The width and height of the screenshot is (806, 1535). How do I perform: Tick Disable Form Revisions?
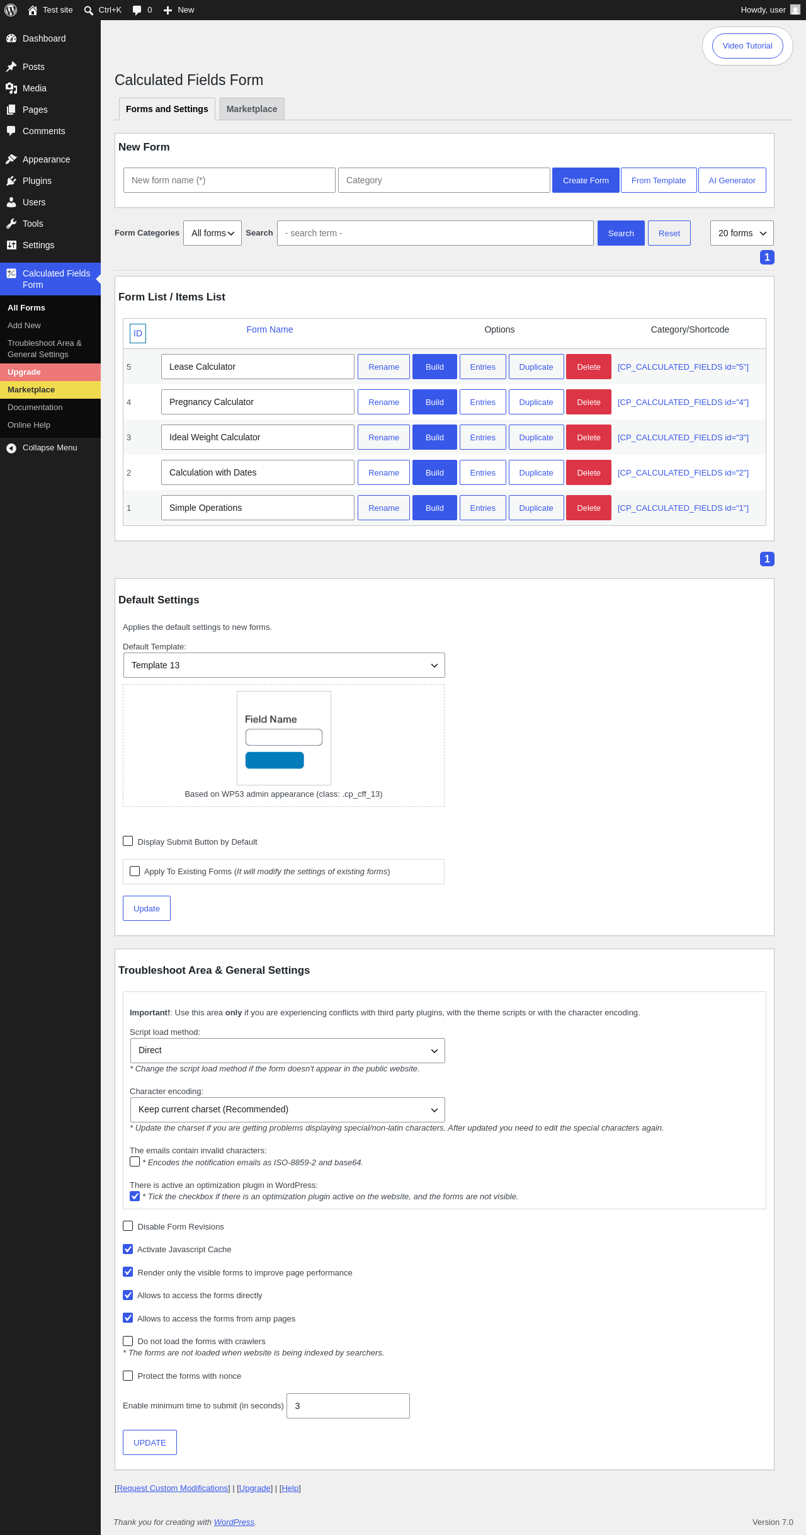click(x=128, y=1226)
